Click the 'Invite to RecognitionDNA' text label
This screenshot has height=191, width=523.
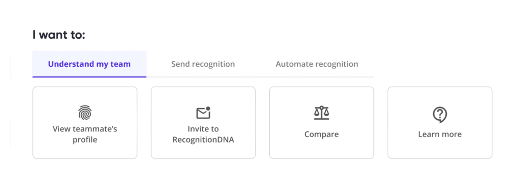203,134
